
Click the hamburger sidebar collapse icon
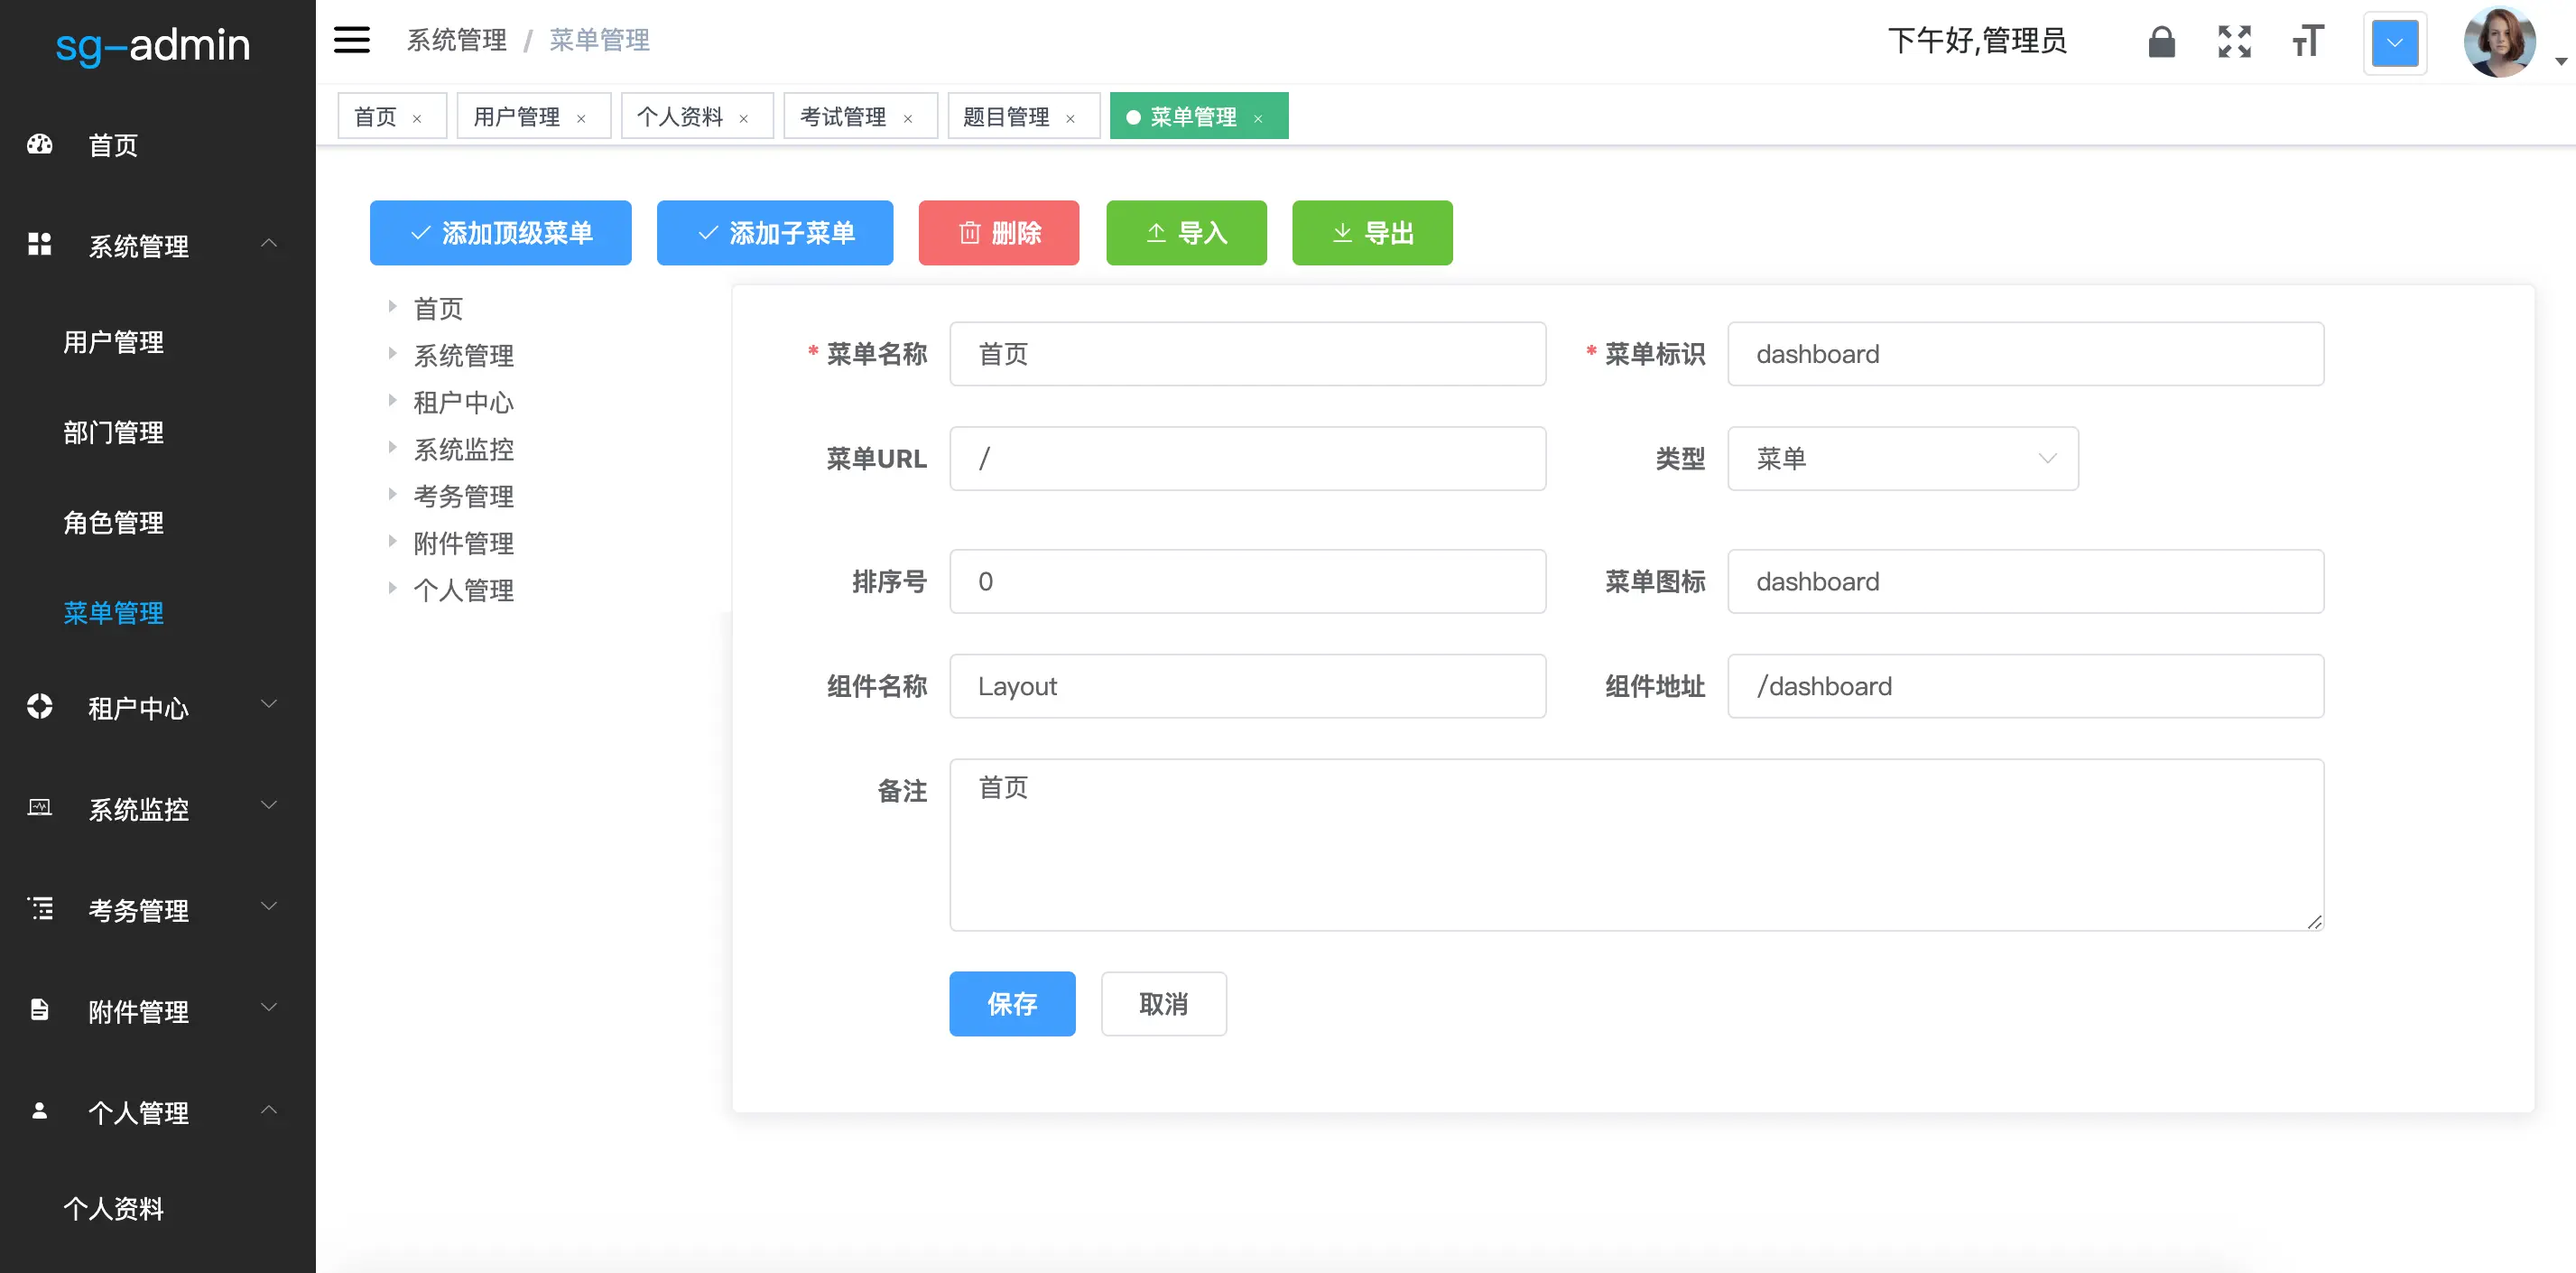point(351,40)
